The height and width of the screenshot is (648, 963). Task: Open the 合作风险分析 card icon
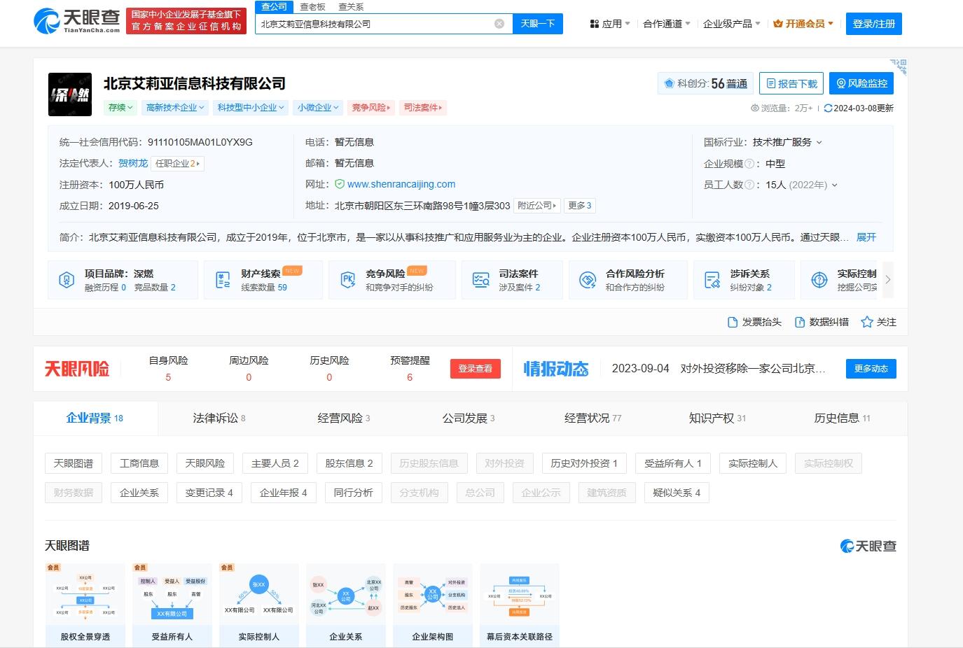588,280
